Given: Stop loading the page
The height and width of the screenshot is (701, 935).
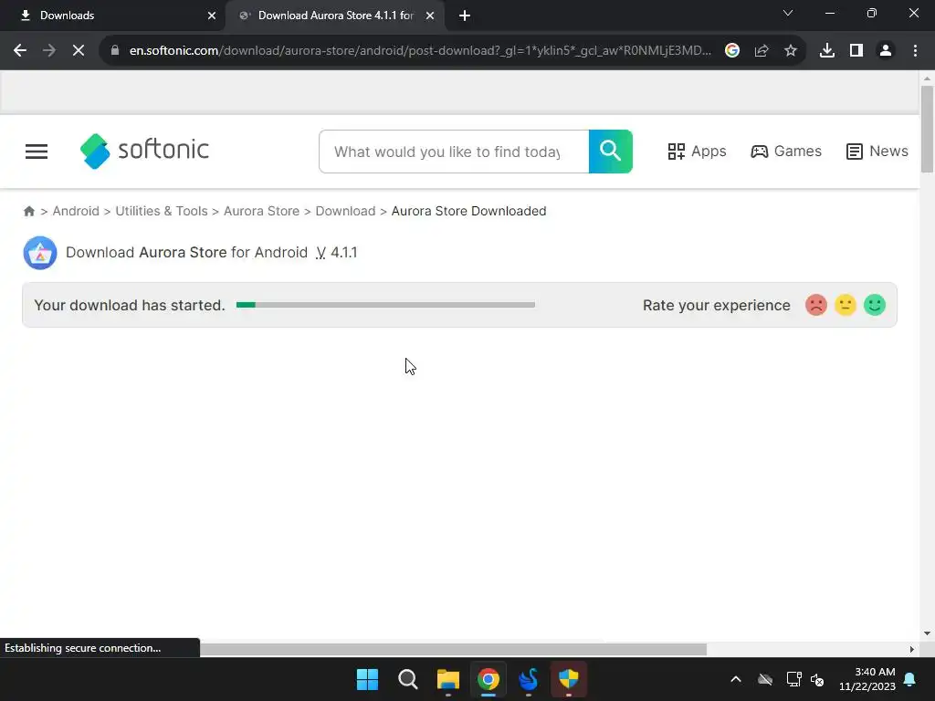Looking at the screenshot, I should pos(79,51).
